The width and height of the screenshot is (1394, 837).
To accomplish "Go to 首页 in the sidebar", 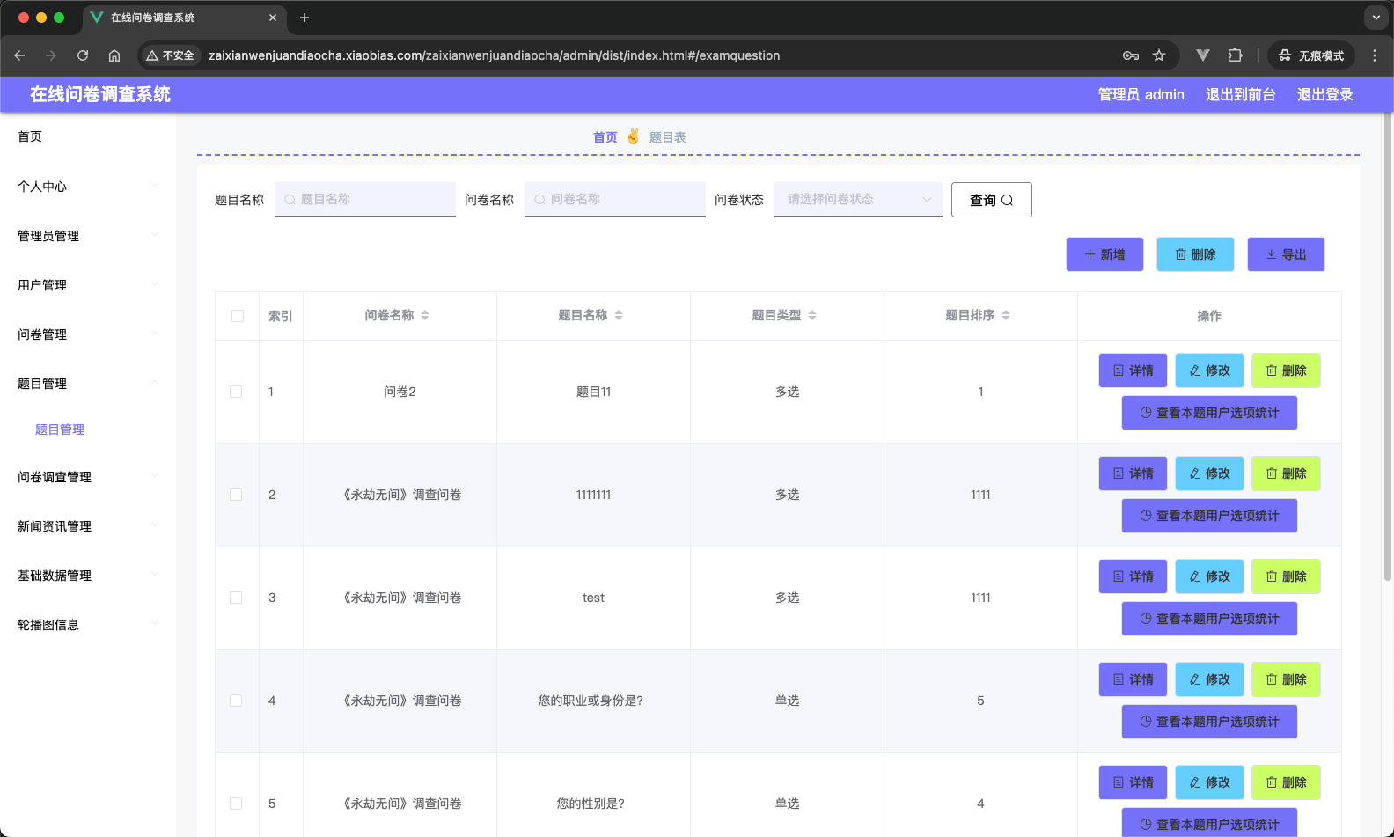I will [x=88, y=136].
